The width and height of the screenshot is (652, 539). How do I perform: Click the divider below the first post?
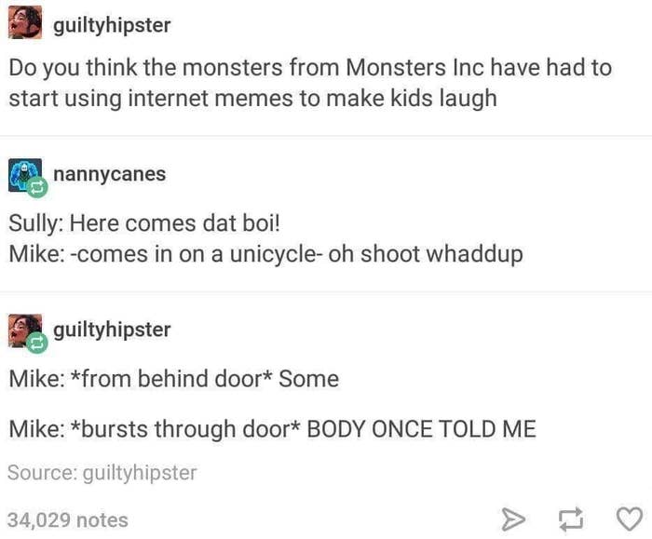326,136
